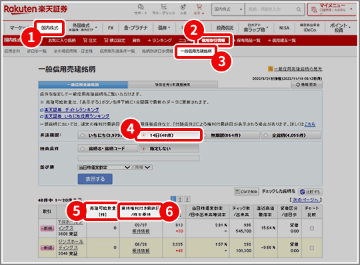The image size is (360, 265).
Task: Go to the 次のページへ link
Action: pyautogui.click(x=306, y=200)
